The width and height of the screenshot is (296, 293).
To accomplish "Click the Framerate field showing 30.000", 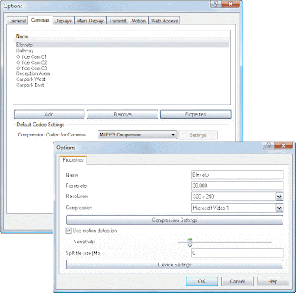I will click(238, 185).
